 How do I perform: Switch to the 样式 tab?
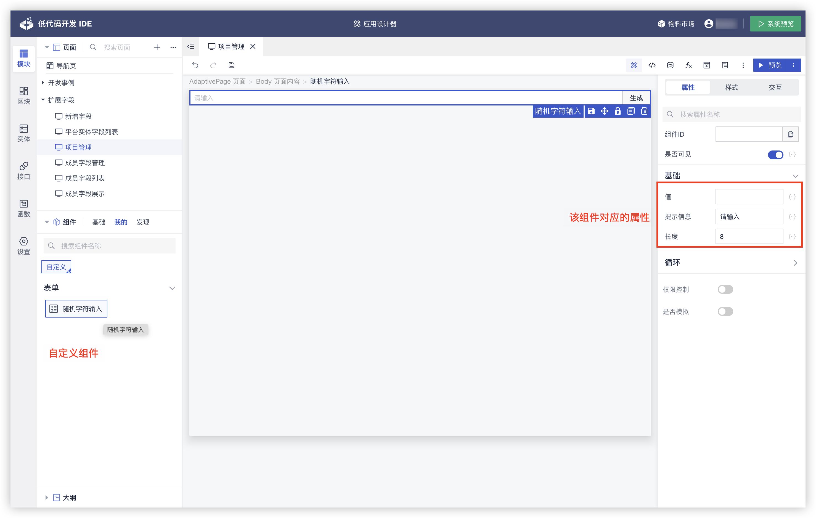coord(731,88)
